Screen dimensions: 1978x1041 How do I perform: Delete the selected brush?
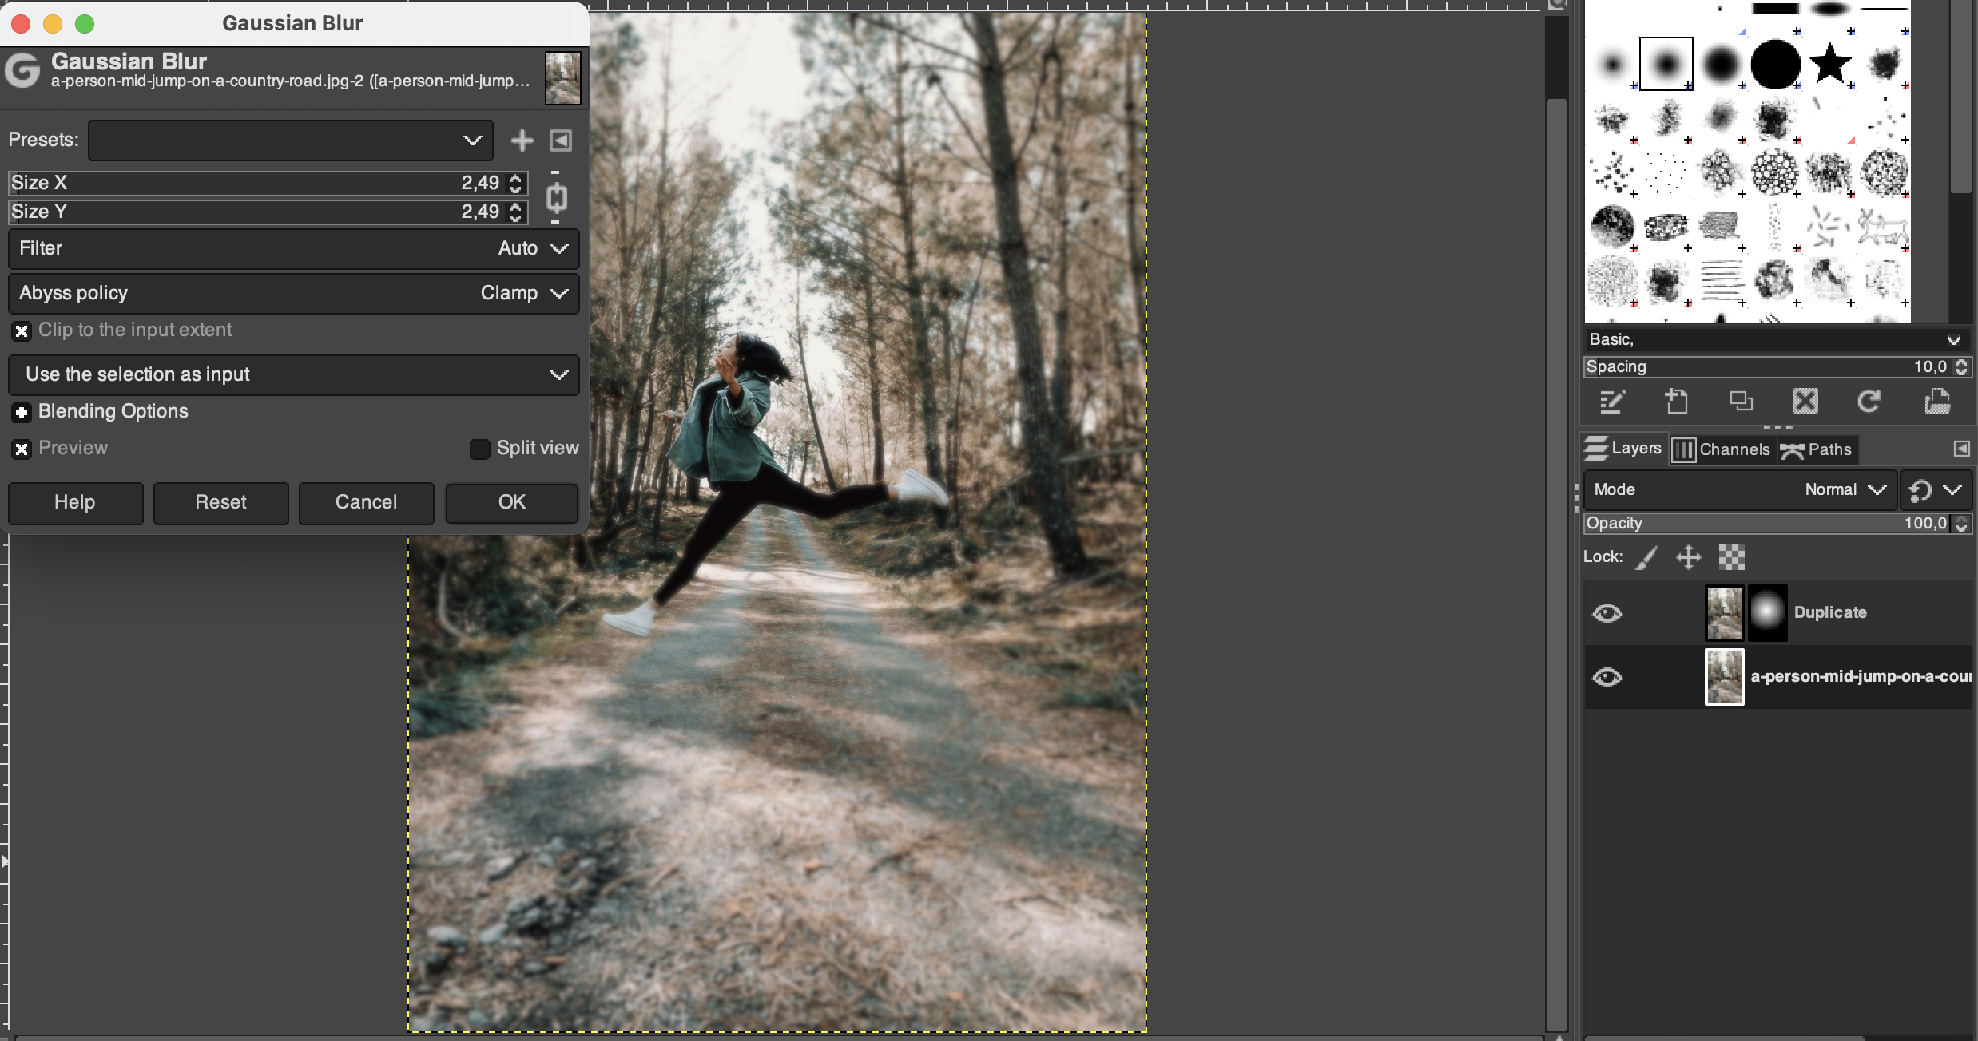(x=1805, y=402)
